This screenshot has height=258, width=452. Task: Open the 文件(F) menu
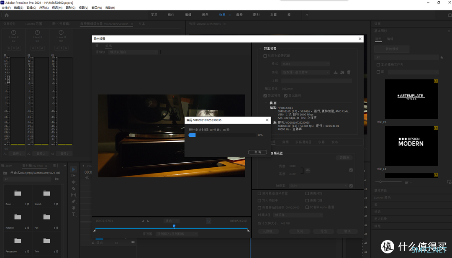(6, 8)
